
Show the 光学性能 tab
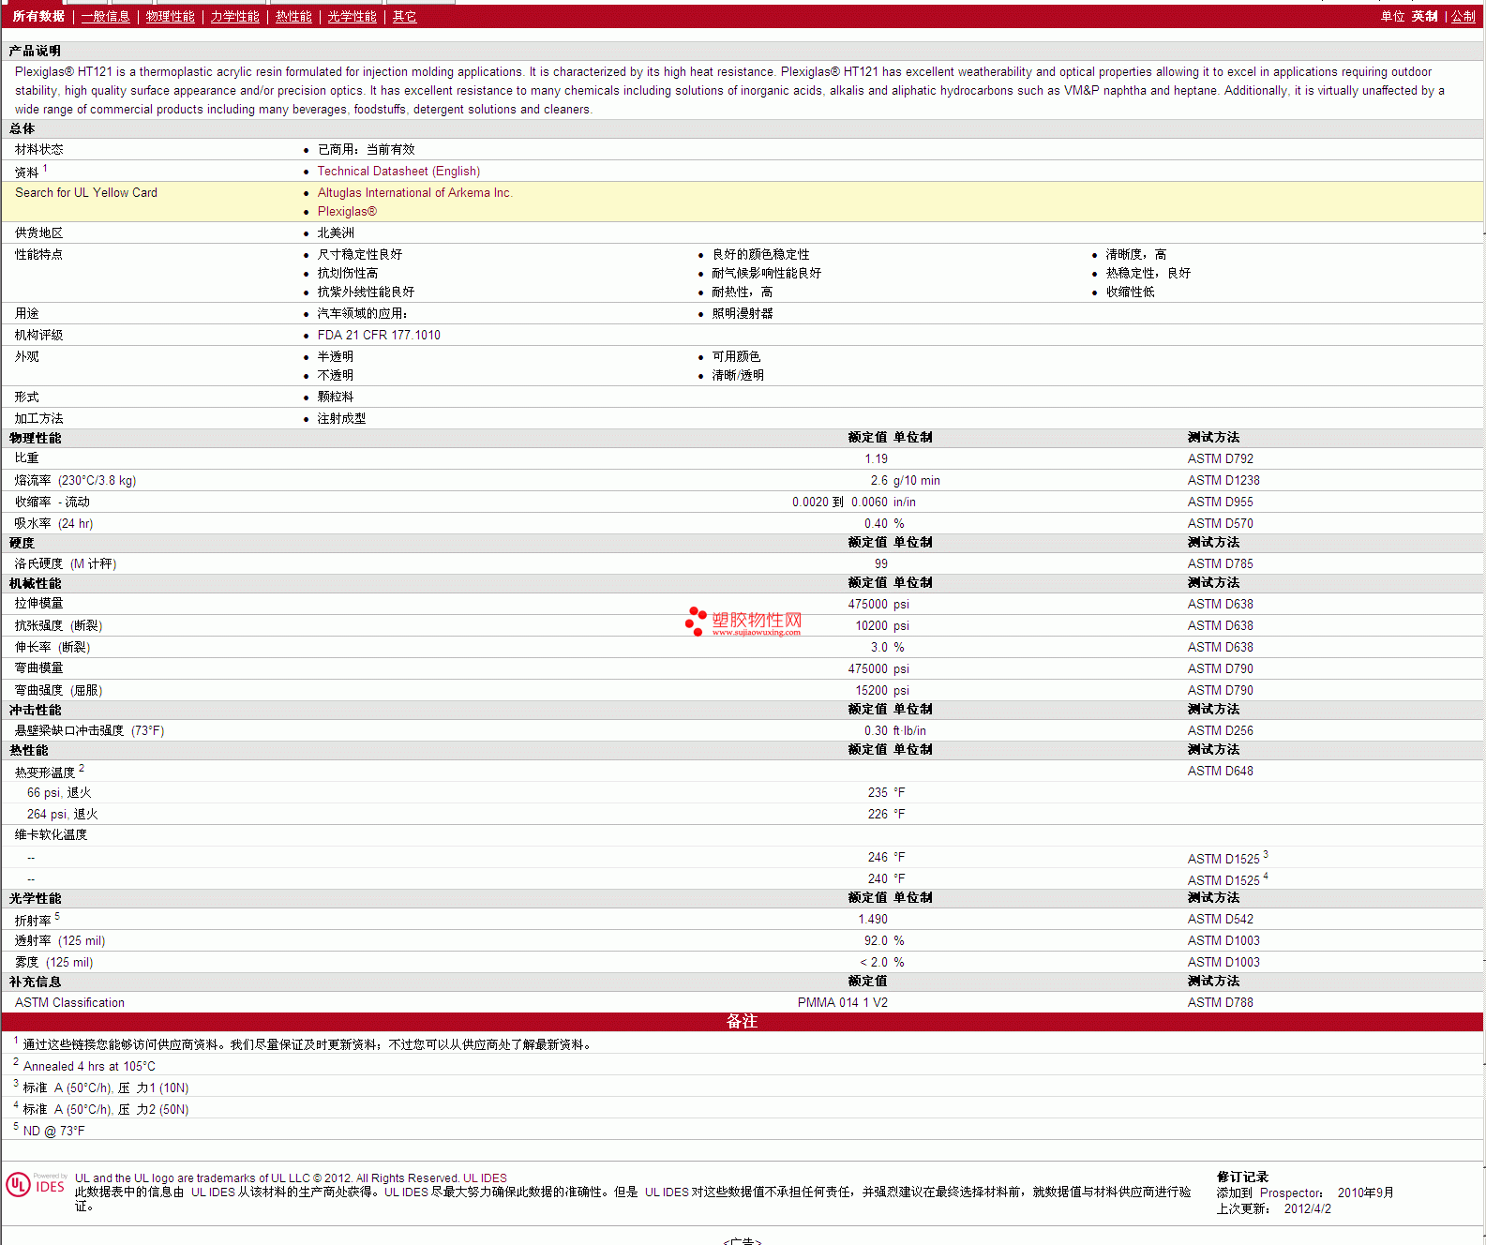[x=352, y=17]
